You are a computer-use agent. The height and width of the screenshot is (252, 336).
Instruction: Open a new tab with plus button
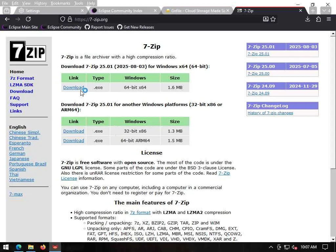pos(313,11)
